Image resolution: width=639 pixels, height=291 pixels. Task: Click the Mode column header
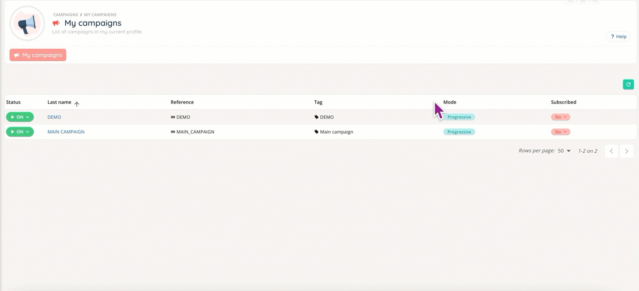pyautogui.click(x=450, y=102)
